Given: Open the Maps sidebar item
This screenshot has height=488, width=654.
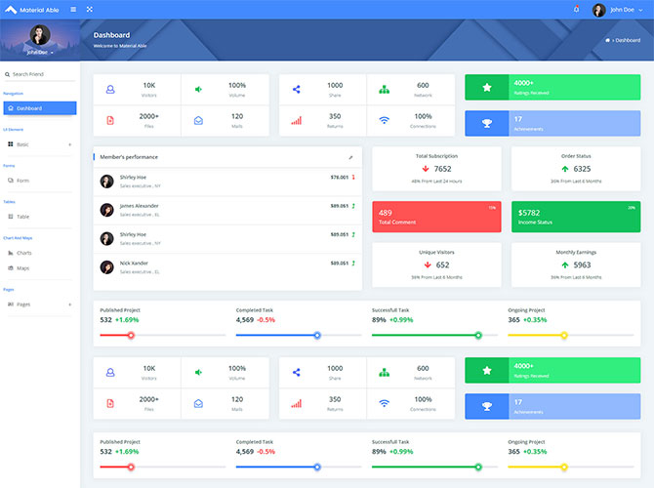Looking at the screenshot, I should (x=40, y=268).
